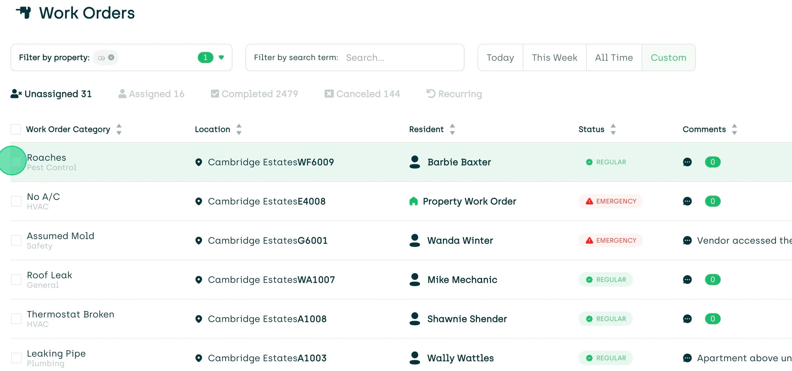Select the This Week time filter
Viewport: 792px width, 371px height.
tap(554, 57)
